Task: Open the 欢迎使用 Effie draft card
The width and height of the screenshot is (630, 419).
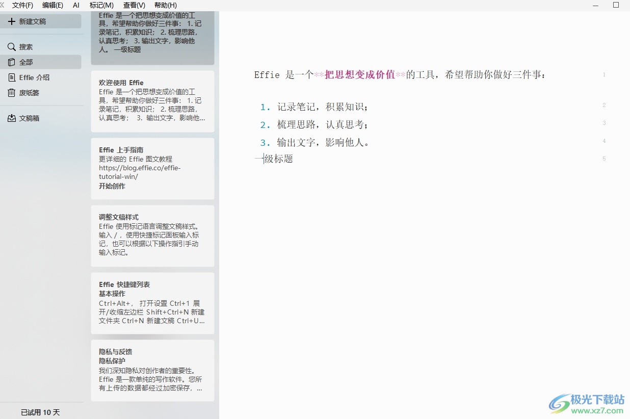Action: coord(152,101)
